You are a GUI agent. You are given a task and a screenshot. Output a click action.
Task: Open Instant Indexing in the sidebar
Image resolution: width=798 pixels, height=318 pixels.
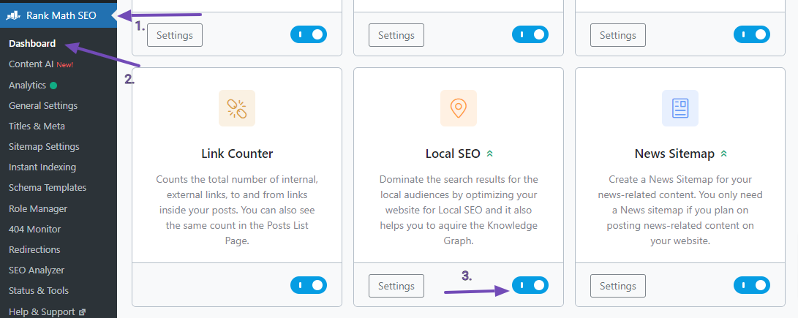42,167
